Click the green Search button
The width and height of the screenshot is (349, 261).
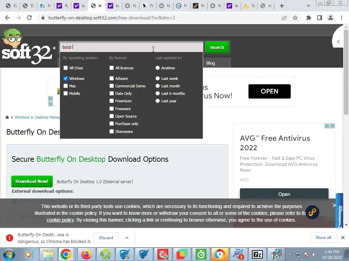217,47
